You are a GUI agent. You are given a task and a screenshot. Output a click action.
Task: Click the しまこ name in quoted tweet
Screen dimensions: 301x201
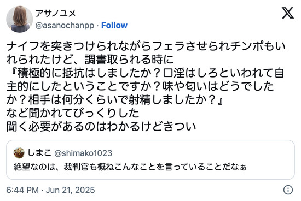tap(39, 153)
